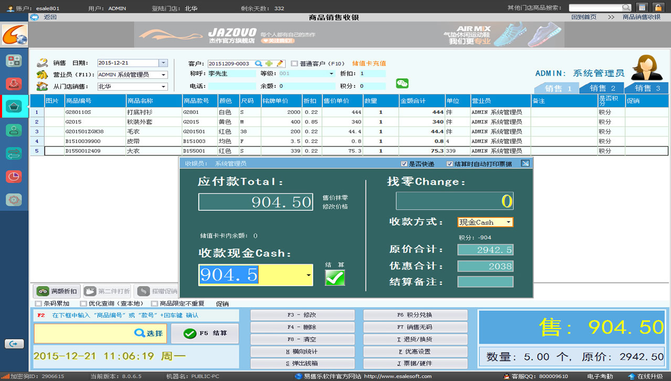671x381 pixels.
Task: Enable the 条码累加 checkbox
Action: click(38, 303)
